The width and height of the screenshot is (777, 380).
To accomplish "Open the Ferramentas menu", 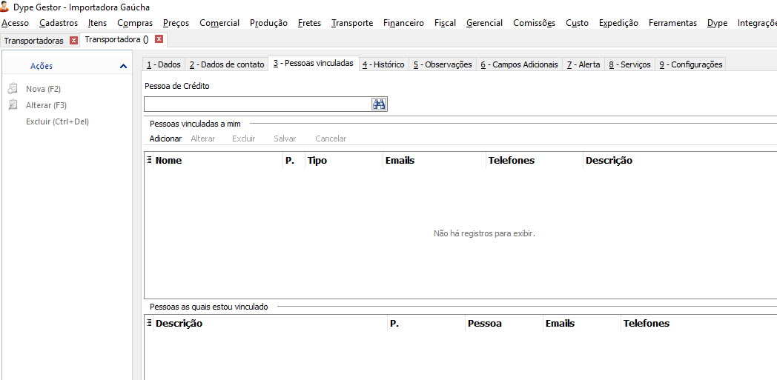I will (x=672, y=23).
